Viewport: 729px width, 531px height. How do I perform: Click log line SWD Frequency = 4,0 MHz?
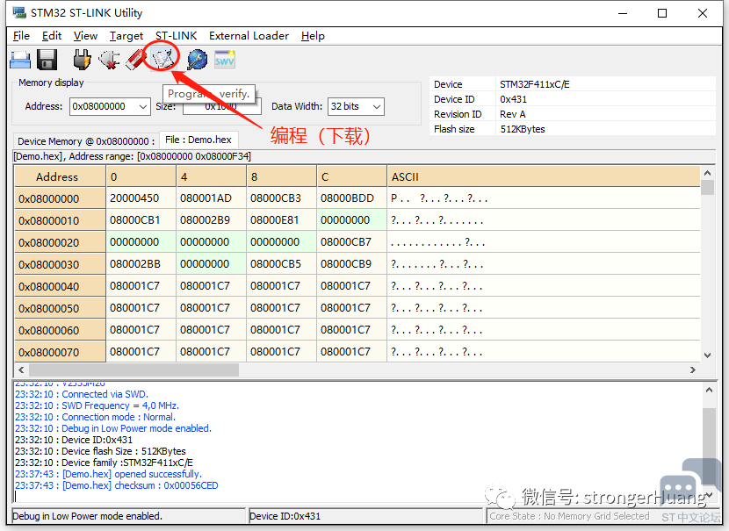tap(97, 405)
